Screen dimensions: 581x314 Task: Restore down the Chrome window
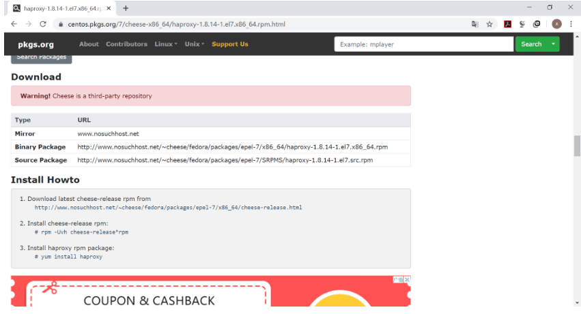point(550,7)
